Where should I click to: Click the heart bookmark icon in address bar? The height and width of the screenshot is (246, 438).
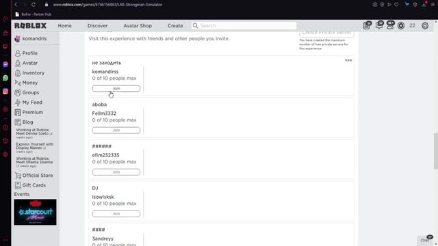coord(396,5)
